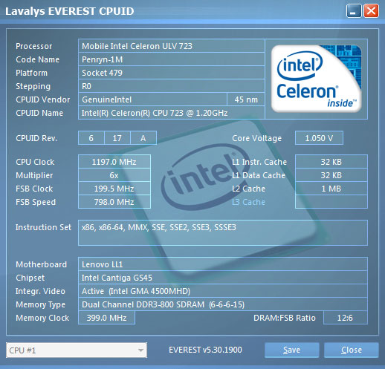Screen dimensions: 385x369
Task: Click the Close button
Action: pyautogui.click(x=352, y=350)
